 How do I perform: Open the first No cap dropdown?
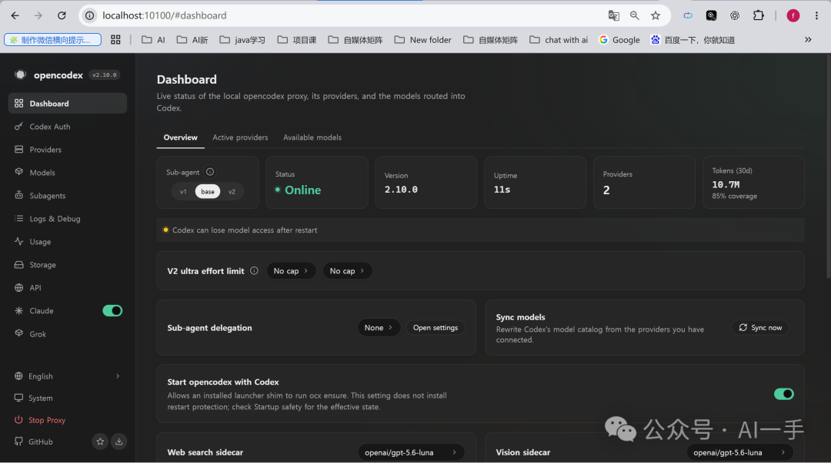[x=291, y=271]
